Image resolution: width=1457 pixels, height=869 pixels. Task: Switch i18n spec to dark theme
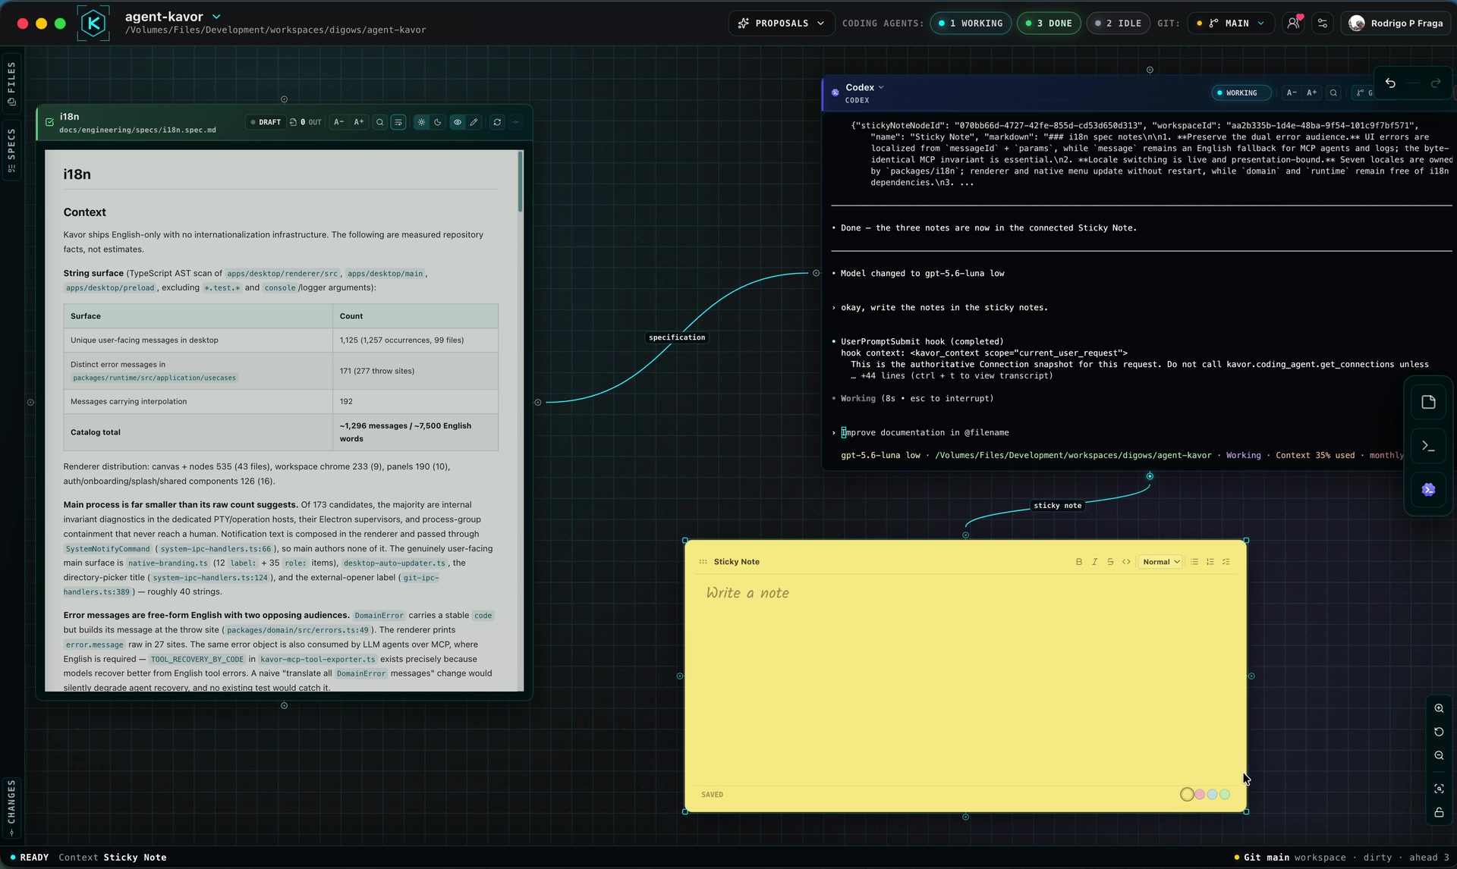click(x=438, y=122)
